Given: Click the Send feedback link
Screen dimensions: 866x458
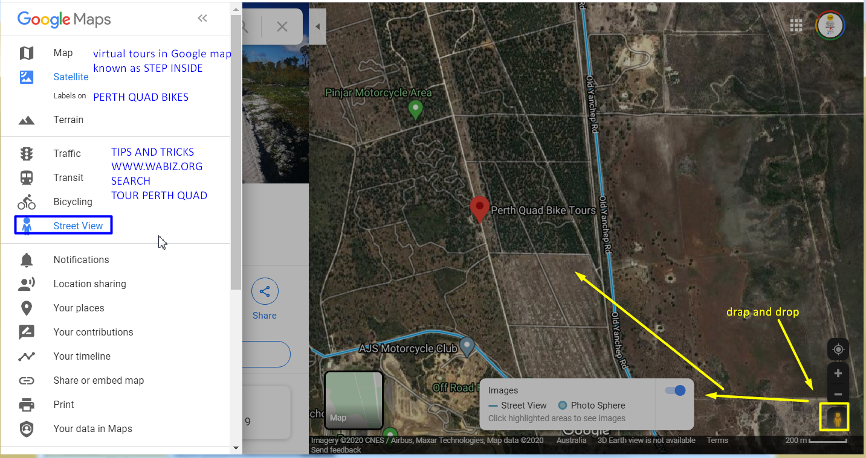Looking at the screenshot, I should [x=335, y=450].
